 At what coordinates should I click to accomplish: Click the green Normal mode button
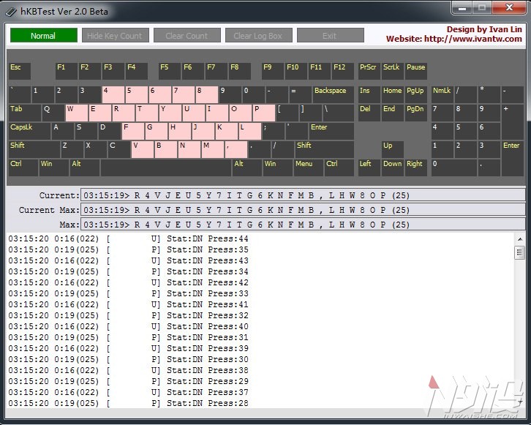[x=44, y=35]
